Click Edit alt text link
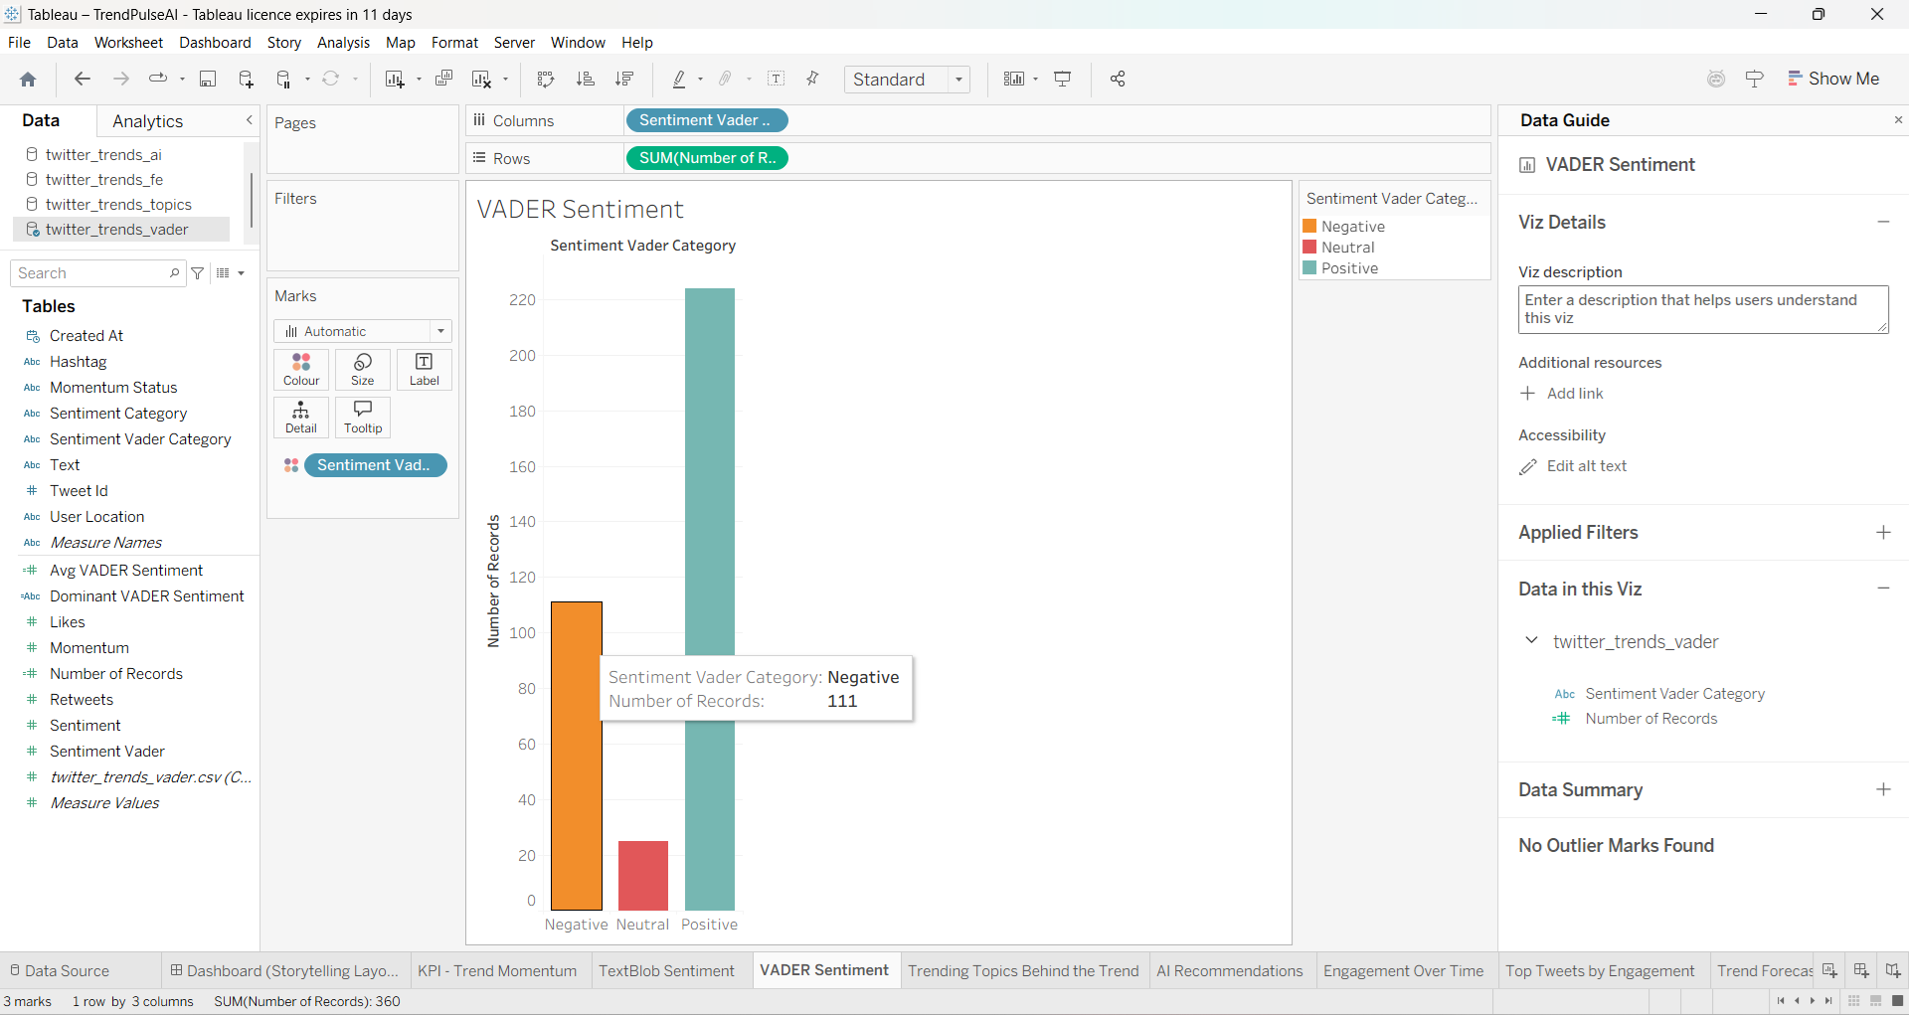This screenshot has width=1909, height=1015. coord(1573,466)
